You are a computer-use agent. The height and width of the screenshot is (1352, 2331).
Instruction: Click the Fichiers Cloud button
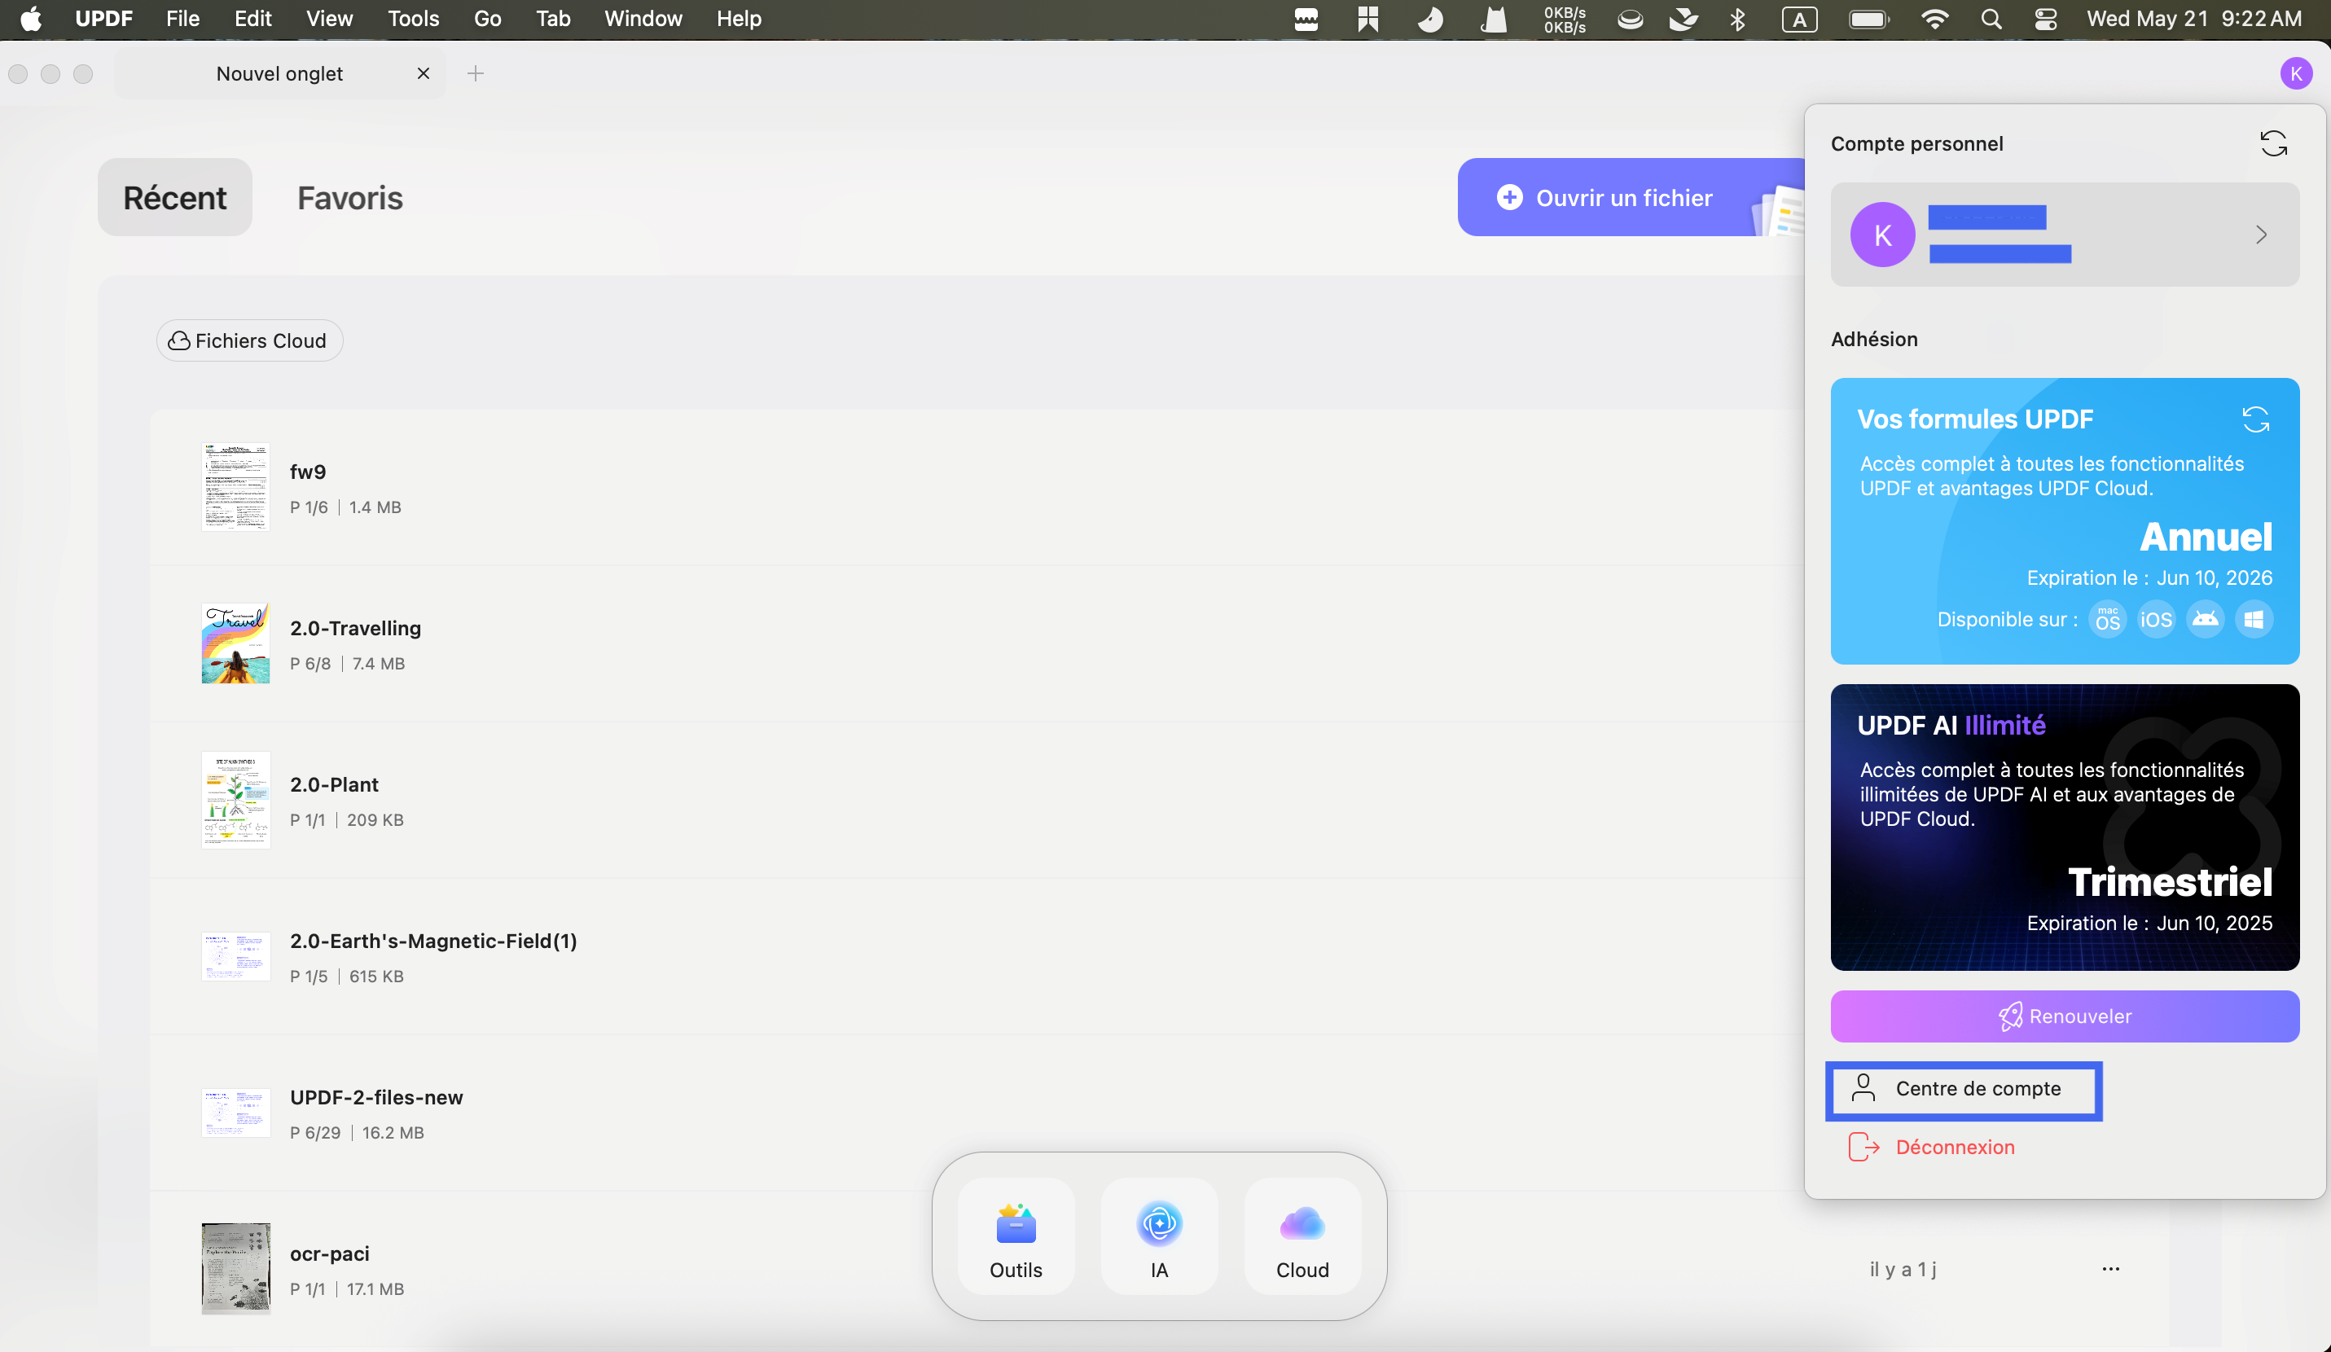tap(249, 340)
